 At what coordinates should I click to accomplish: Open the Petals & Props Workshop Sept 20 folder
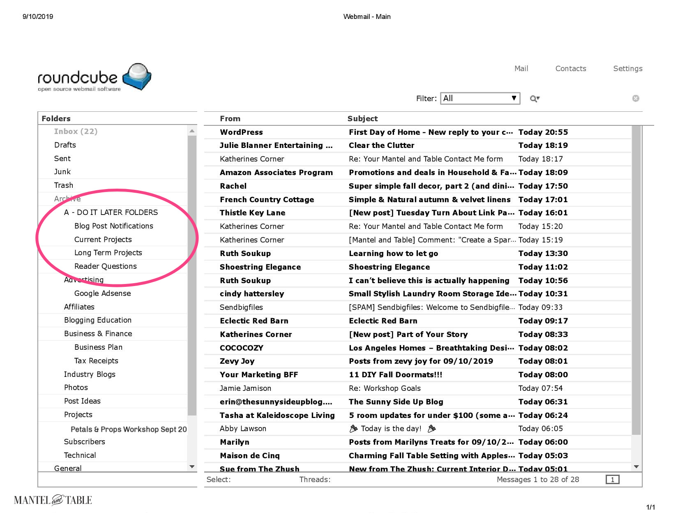click(113, 429)
